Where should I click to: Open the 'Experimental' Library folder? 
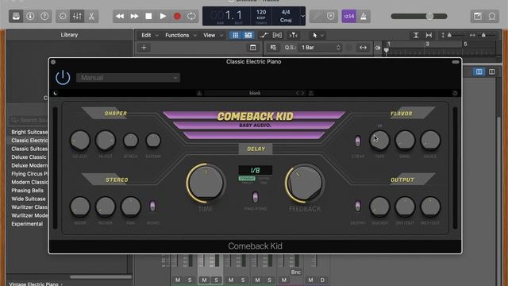coord(27,224)
